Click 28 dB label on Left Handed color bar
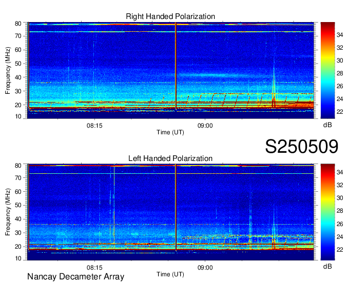349x283 pixels. tap(340, 211)
